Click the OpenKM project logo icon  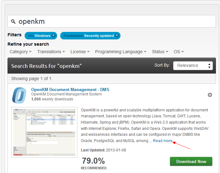coord(19,95)
